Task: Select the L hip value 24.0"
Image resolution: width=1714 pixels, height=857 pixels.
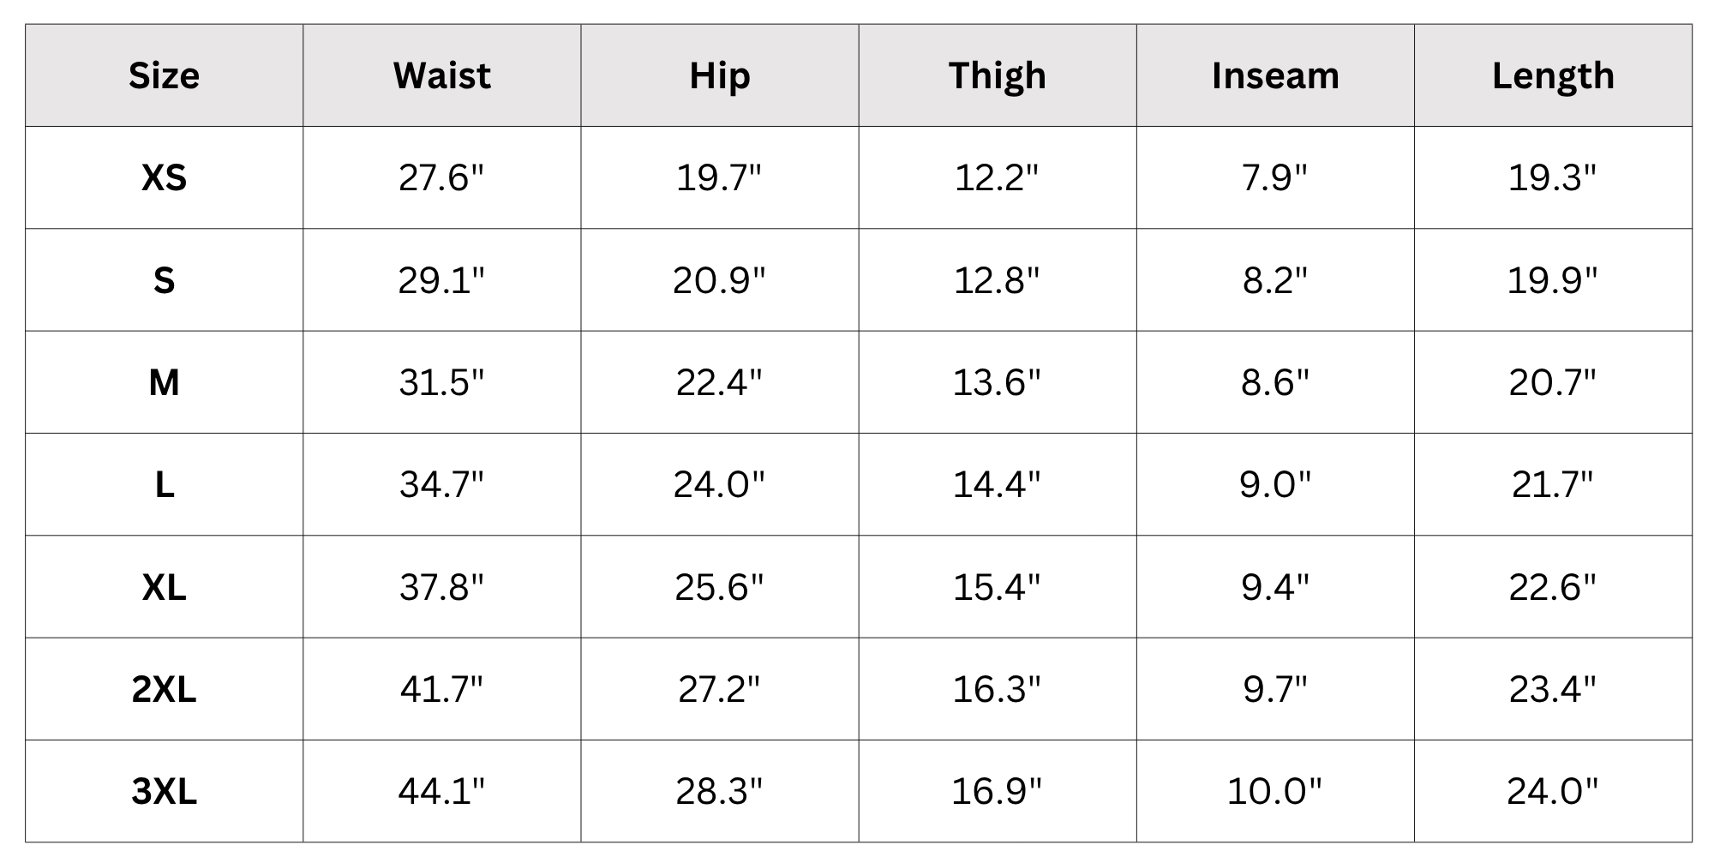Action: (x=719, y=484)
